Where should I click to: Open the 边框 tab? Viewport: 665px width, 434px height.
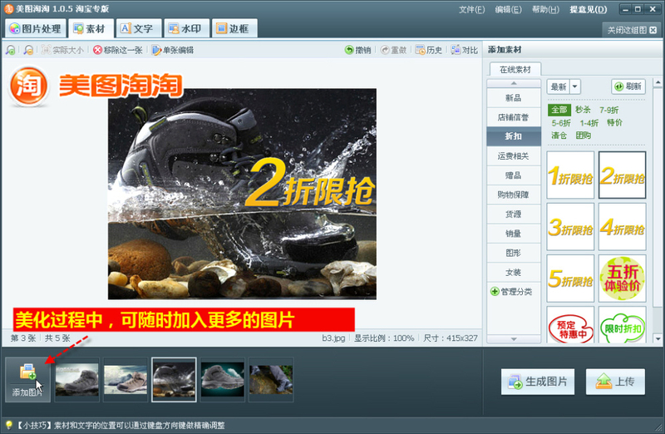234,29
